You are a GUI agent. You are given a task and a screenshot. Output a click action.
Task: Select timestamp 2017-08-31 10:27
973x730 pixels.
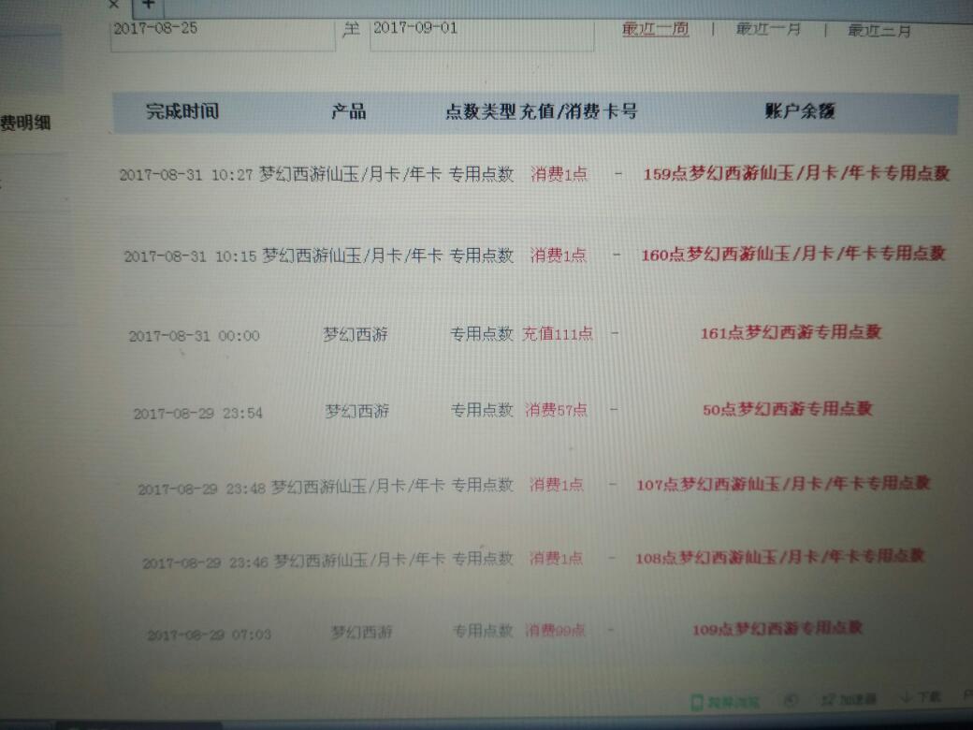pyautogui.click(x=186, y=175)
